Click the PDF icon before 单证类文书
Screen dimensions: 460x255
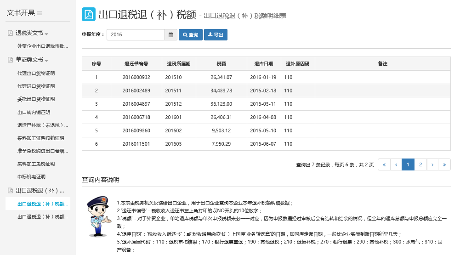tap(11, 60)
